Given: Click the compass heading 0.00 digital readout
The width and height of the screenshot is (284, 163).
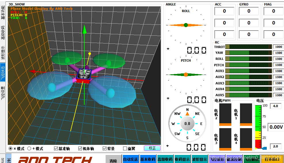Looking at the screenshot, I should click(x=196, y=147).
